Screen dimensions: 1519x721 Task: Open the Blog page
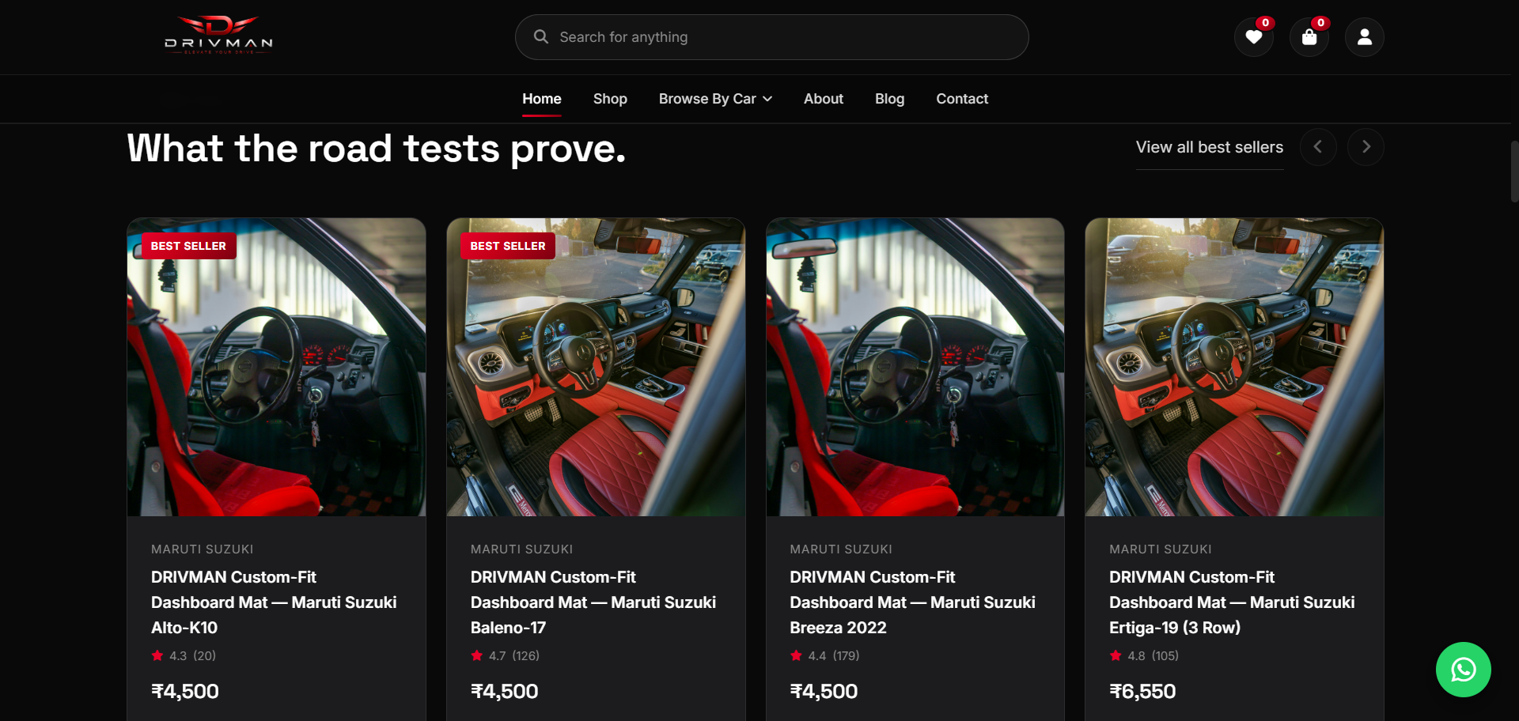tap(889, 99)
